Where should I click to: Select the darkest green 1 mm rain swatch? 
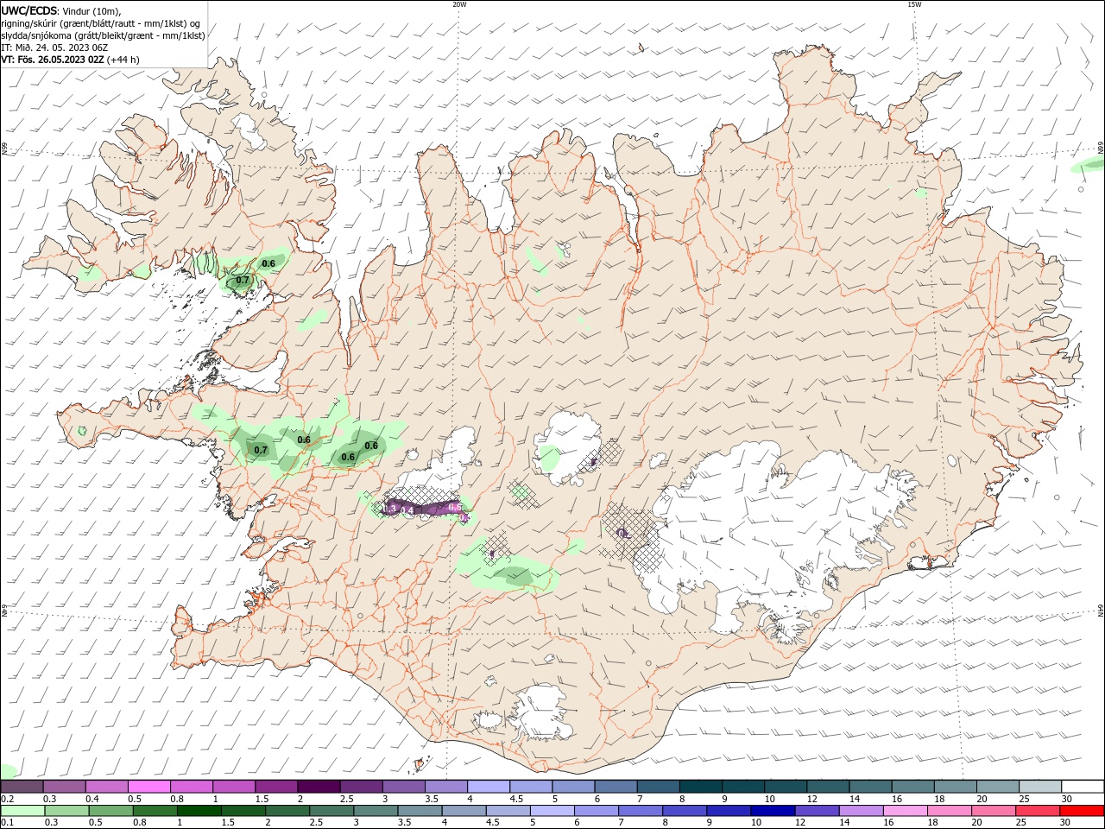(x=199, y=811)
